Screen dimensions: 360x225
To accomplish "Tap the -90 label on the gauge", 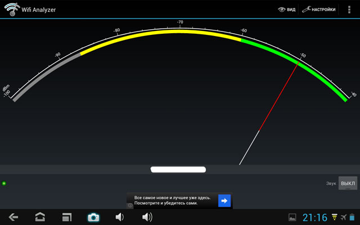I will pyautogui.click(x=57, y=55).
